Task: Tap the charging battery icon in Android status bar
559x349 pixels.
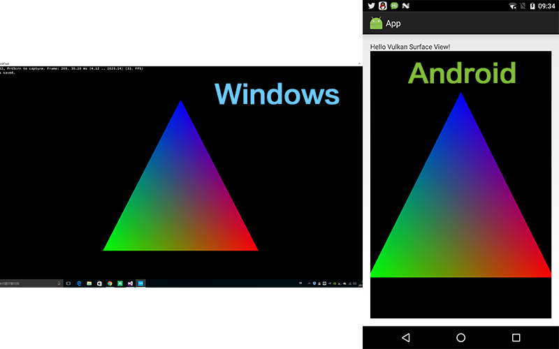Action: 532,6
